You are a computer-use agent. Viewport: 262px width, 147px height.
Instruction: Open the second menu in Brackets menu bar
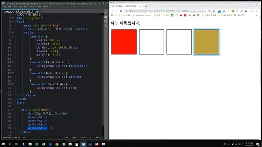tap(10, 7)
